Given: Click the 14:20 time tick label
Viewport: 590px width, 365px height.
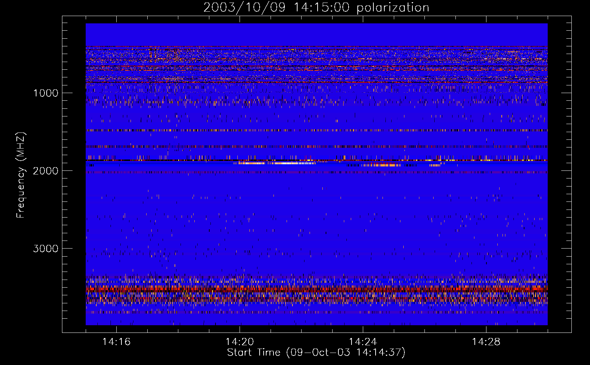Looking at the screenshot, I should point(240,342).
